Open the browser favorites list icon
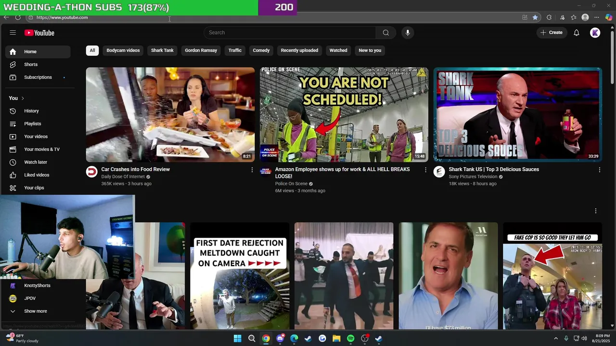 click(574, 17)
